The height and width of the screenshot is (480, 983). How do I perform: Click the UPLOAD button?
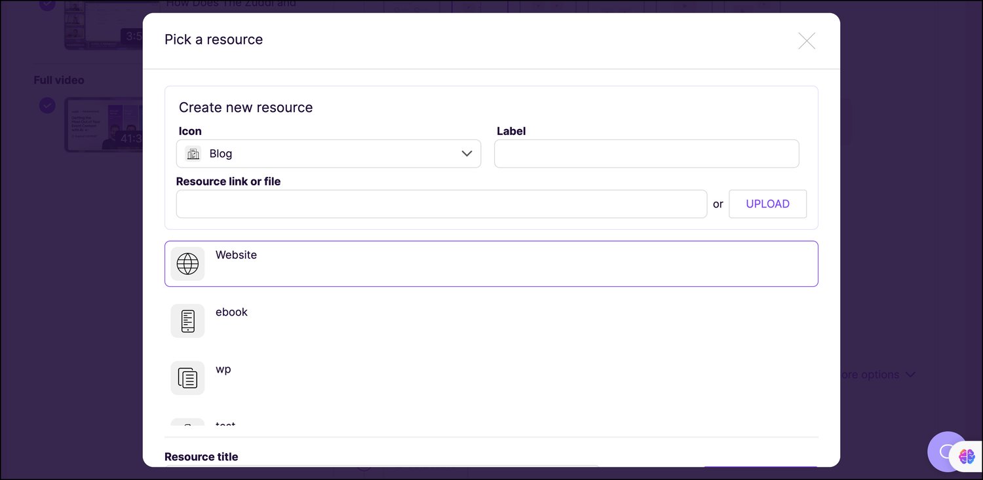[x=767, y=204]
